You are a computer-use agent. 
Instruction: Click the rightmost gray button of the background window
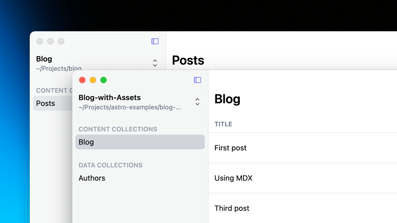pos(61,41)
